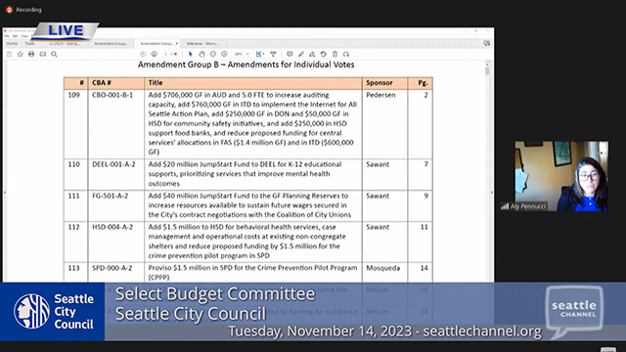
Task: Click the Print icon in PDF toolbar
Action: [x=31, y=54]
